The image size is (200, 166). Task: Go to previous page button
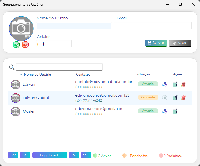25,155
